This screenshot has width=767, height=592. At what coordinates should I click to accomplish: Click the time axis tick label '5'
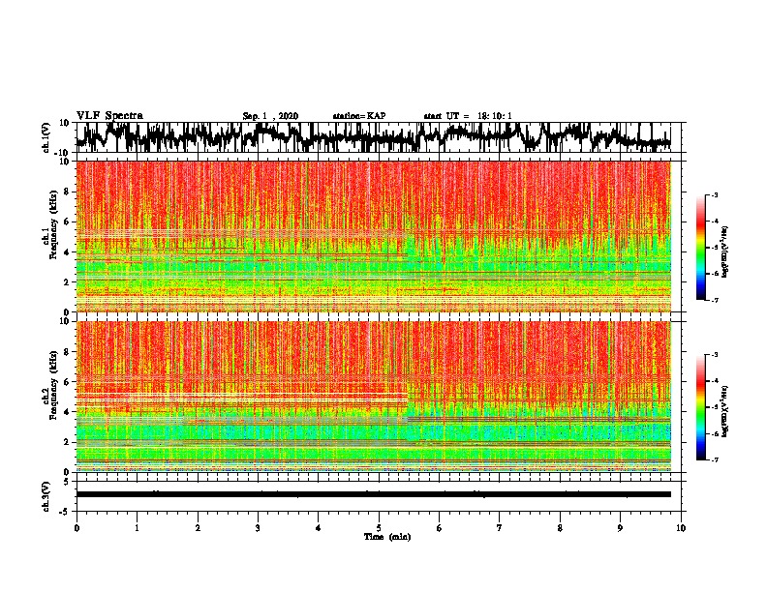(379, 528)
